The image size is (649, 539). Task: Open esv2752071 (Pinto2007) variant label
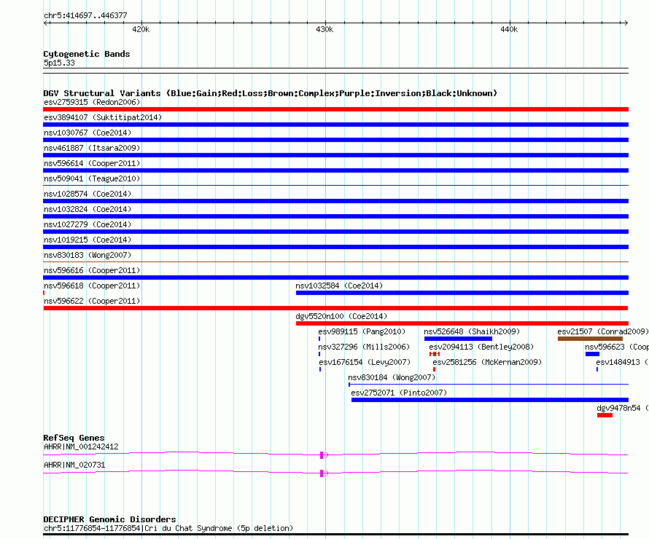[399, 393]
